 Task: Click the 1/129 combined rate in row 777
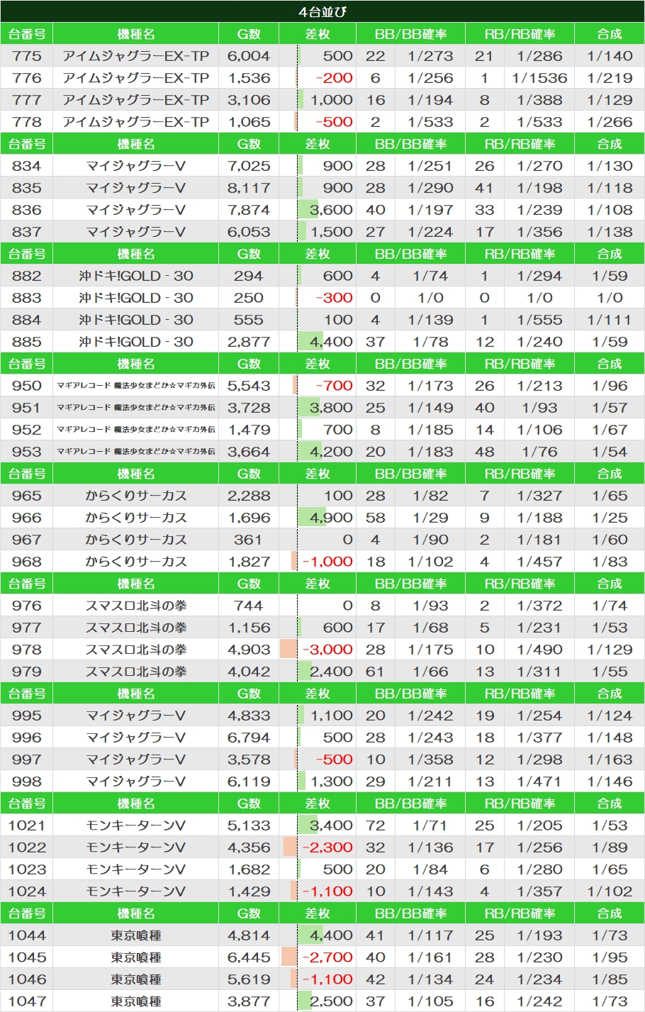610,100
